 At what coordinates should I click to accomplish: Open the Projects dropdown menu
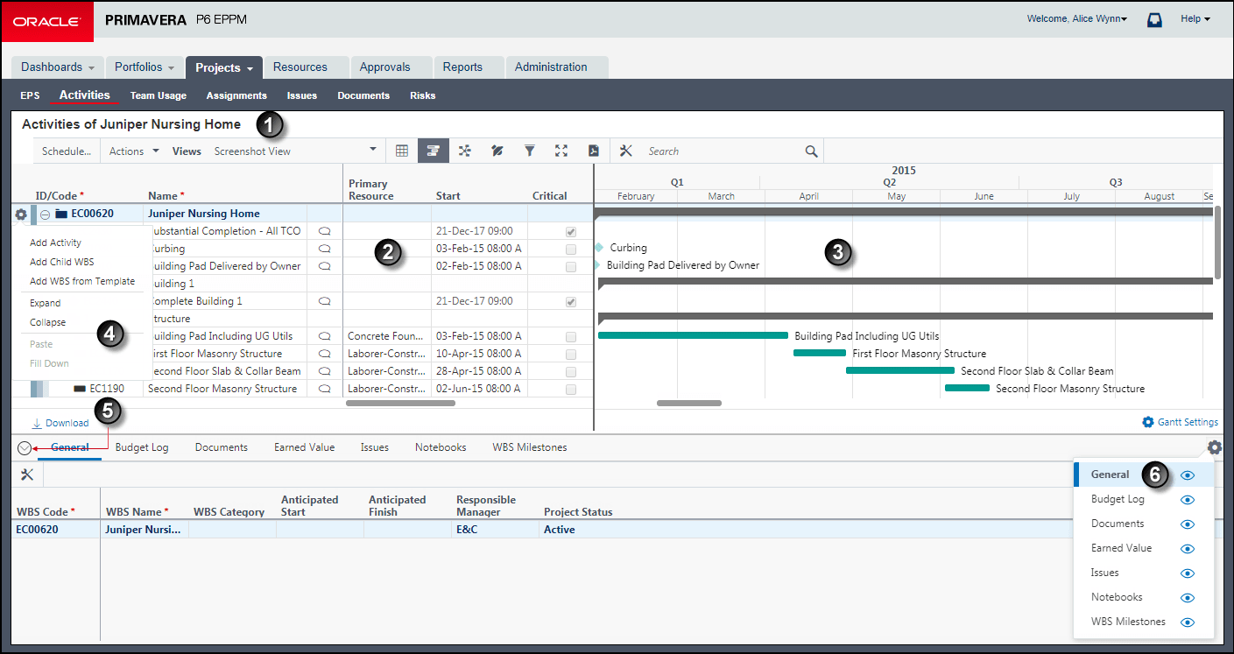[x=224, y=67]
